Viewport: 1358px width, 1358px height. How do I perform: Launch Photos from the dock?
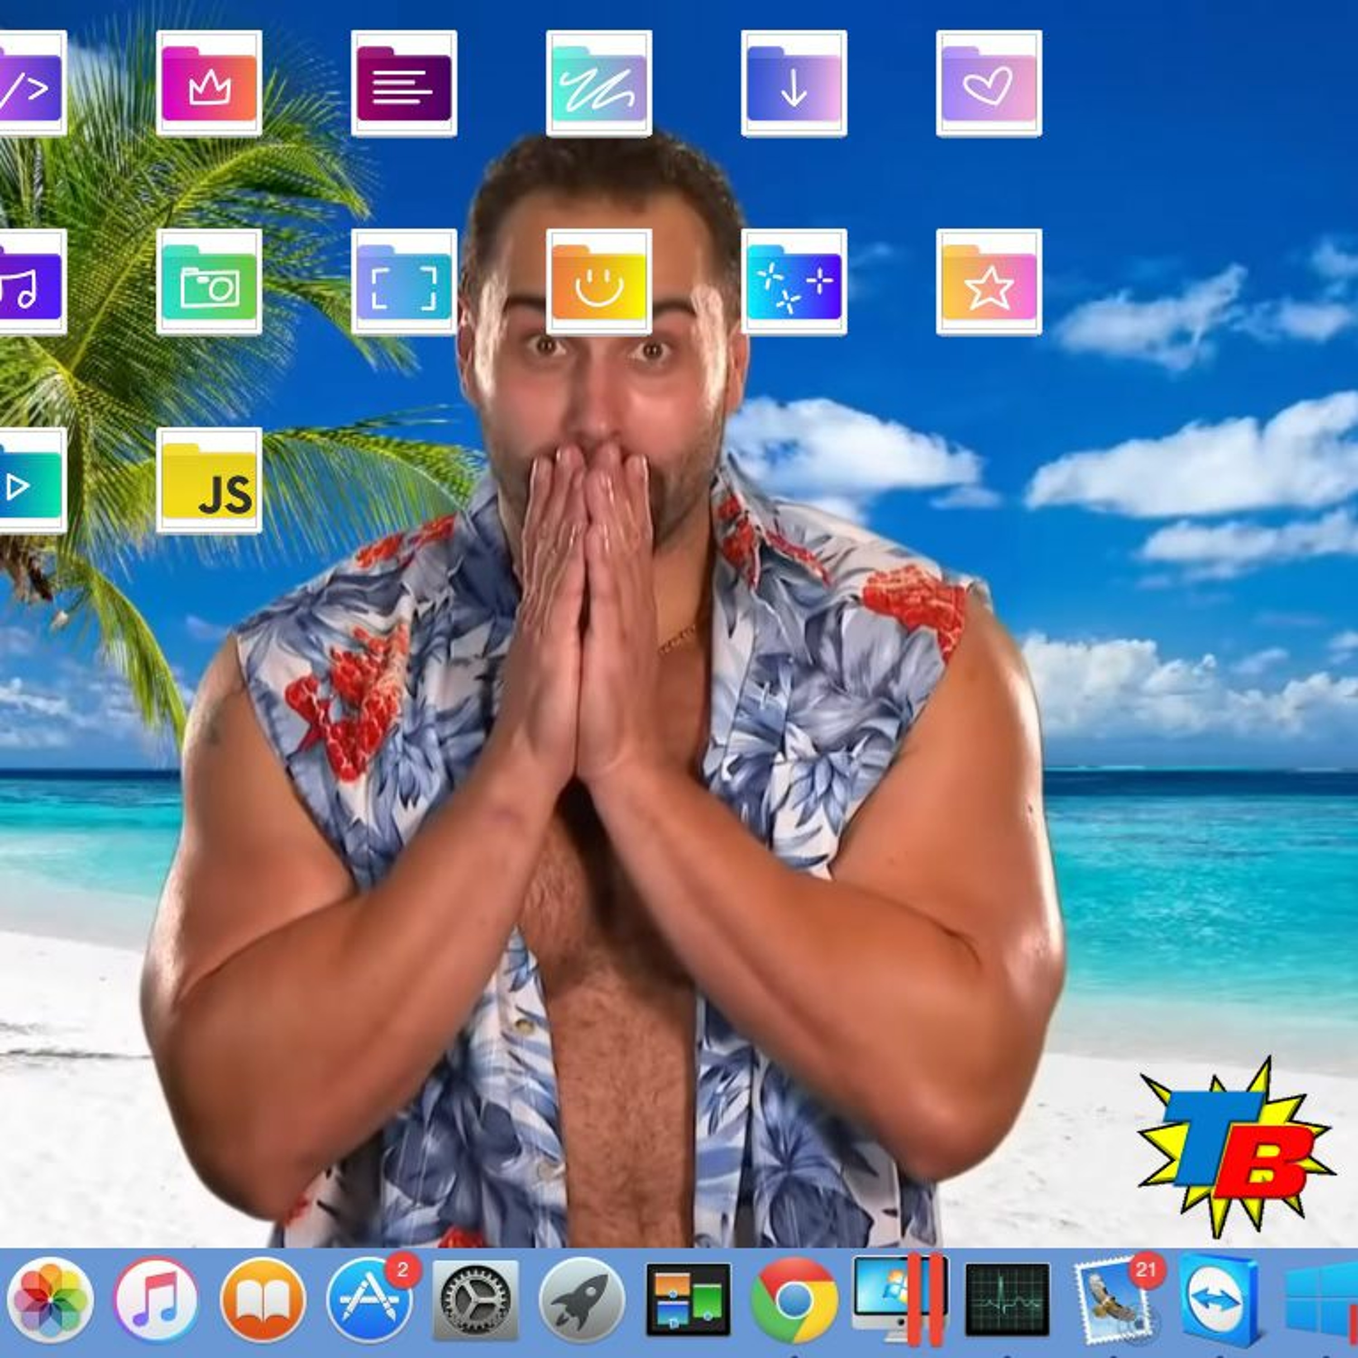pyautogui.click(x=50, y=1301)
